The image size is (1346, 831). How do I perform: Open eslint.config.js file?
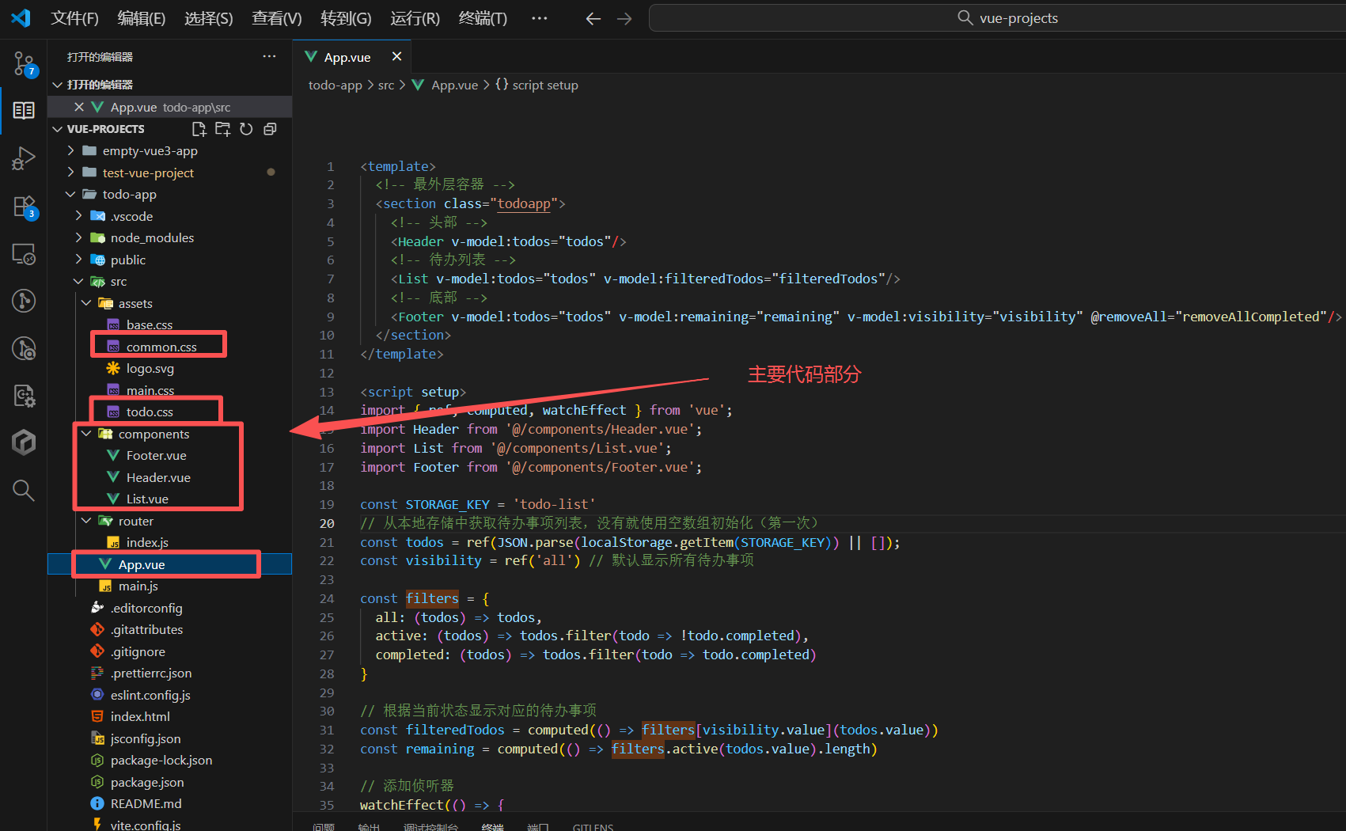tap(150, 695)
